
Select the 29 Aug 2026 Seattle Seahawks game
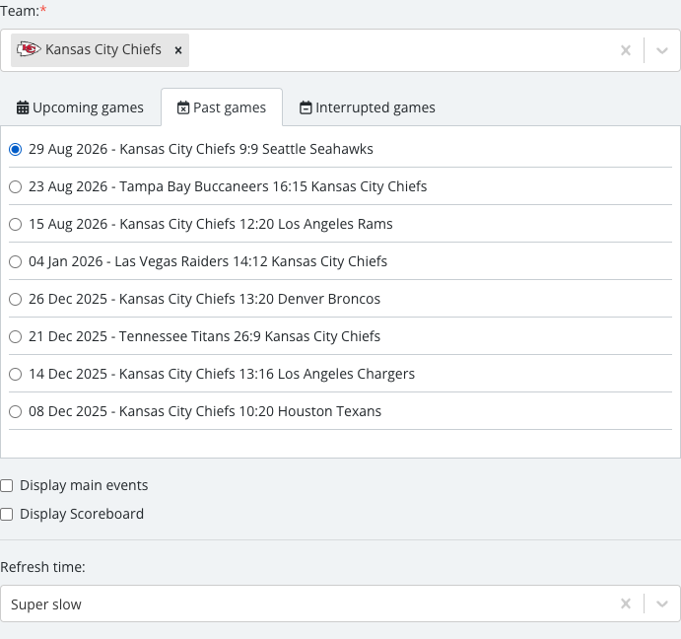15,150
